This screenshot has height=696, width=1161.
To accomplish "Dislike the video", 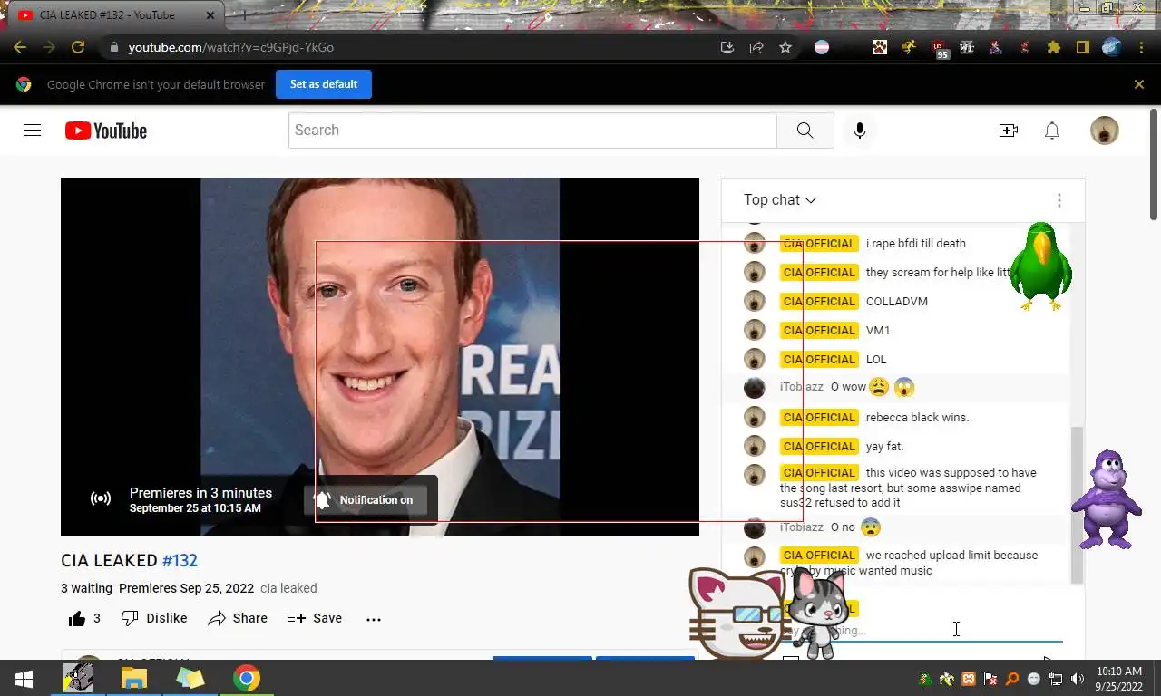I will click(x=154, y=619).
